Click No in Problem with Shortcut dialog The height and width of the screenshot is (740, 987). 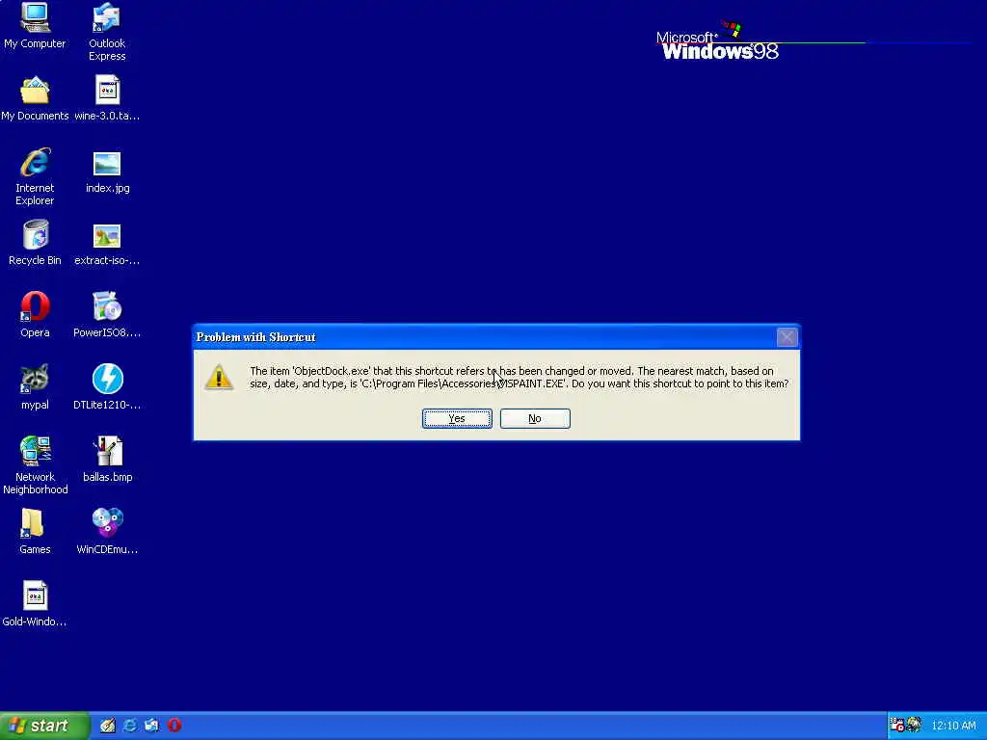coord(535,418)
